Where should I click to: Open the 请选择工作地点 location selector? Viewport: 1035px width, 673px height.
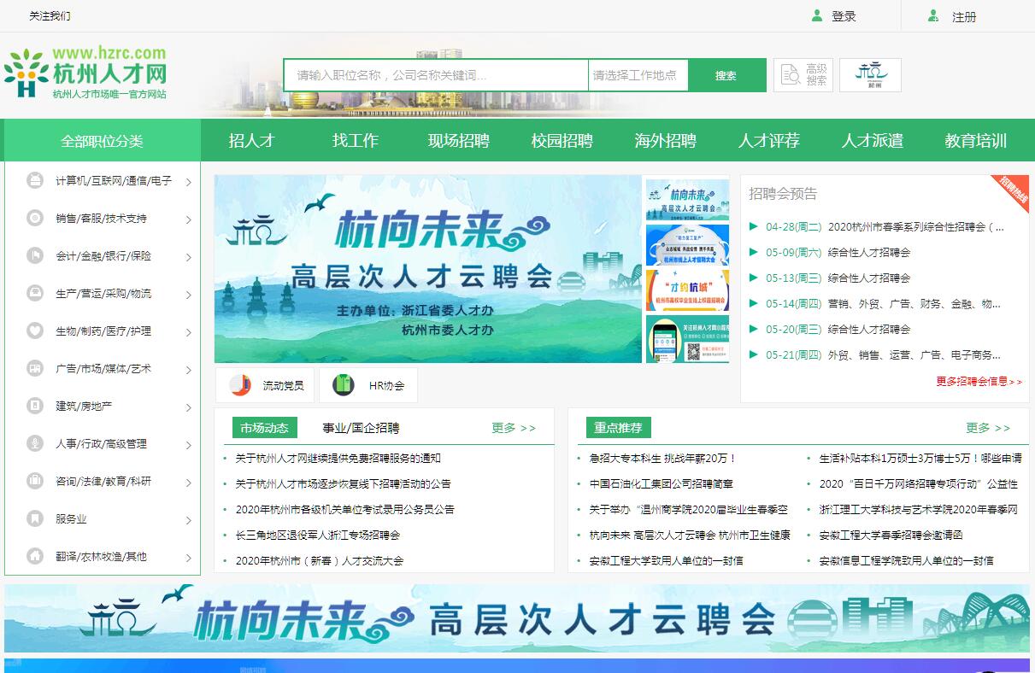coord(637,75)
